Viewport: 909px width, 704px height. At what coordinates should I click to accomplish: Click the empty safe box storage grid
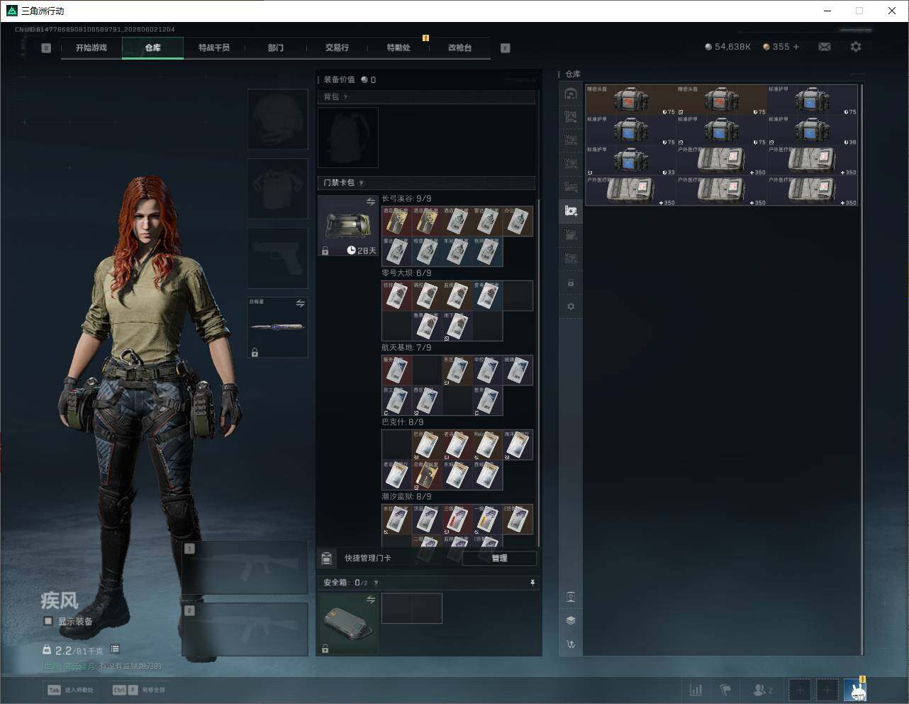tap(412, 608)
